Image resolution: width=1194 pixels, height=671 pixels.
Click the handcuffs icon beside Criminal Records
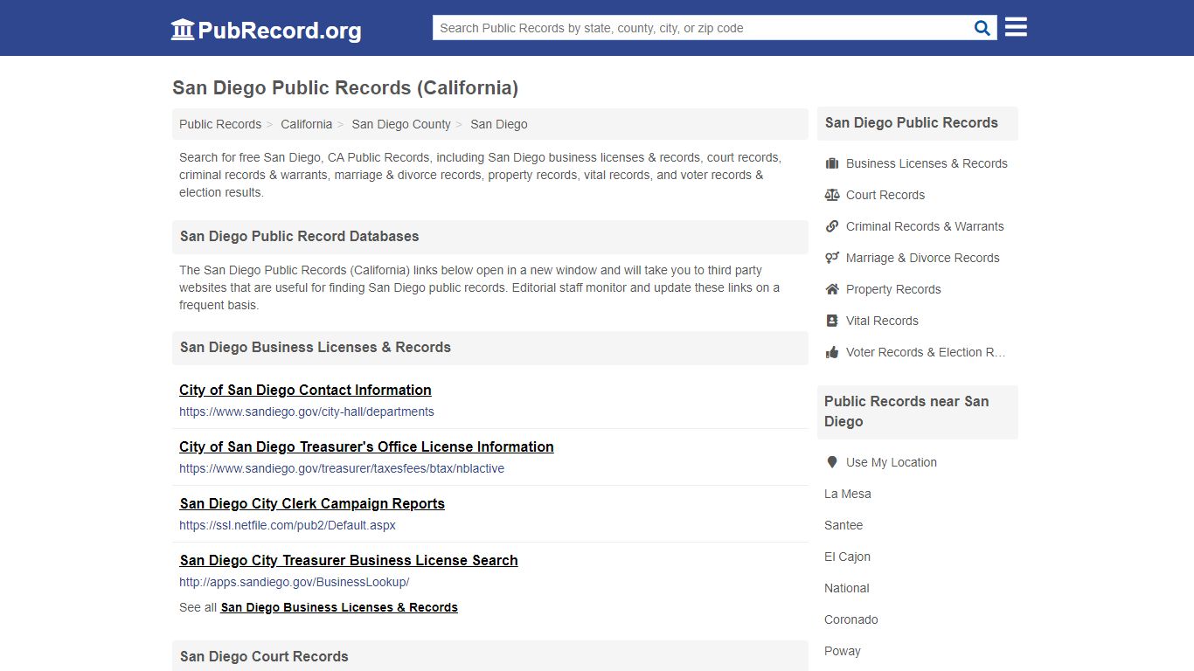tap(832, 226)
